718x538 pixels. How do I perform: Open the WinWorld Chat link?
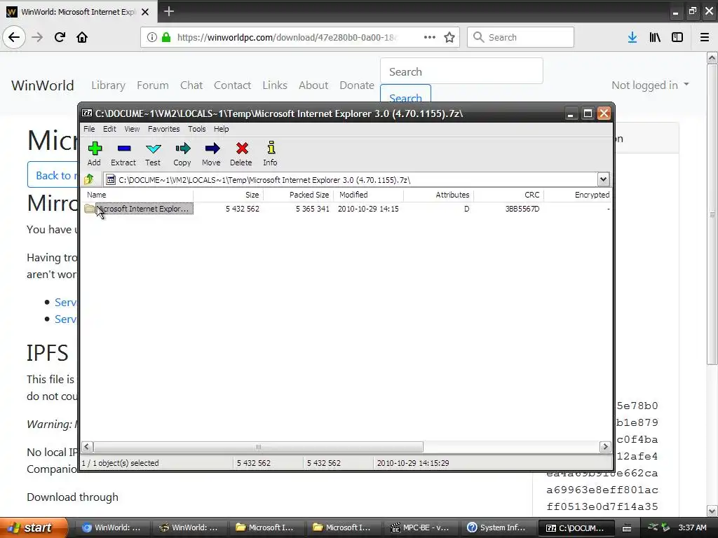pos(191,85)
